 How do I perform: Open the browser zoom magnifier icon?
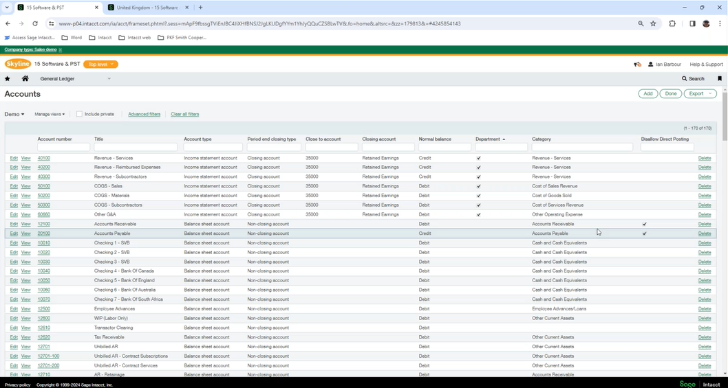click(x=641, y=23)
